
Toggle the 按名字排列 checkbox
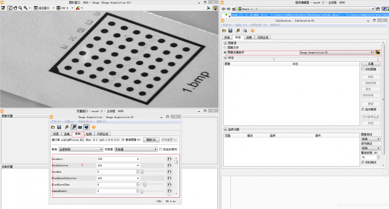click(x=161, y=149)
